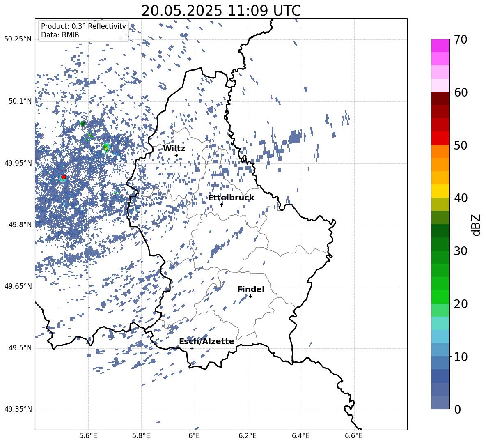Click the dark maroon colorbar segment below 60
The width and height of the screenshot is (486, 444).
point(440,99)
